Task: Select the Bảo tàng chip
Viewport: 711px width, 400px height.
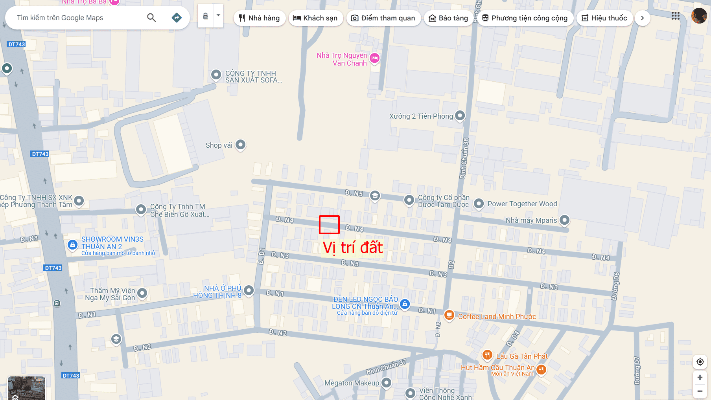Action: (449, 18)
